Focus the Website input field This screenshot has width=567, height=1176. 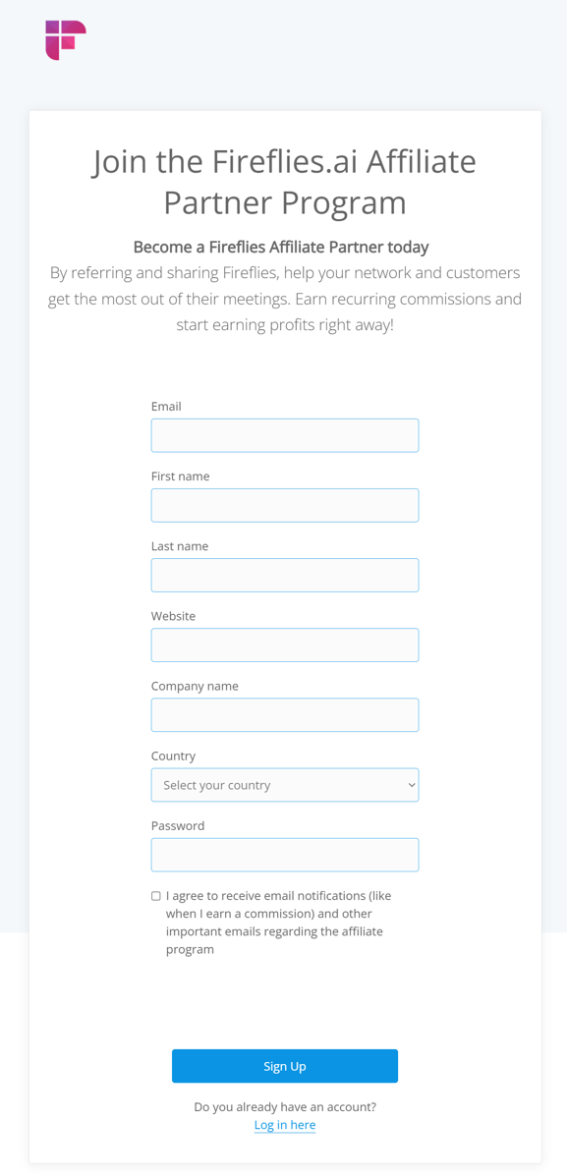point(284,644)
